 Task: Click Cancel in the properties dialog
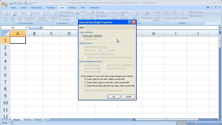[x=128, y=97]
